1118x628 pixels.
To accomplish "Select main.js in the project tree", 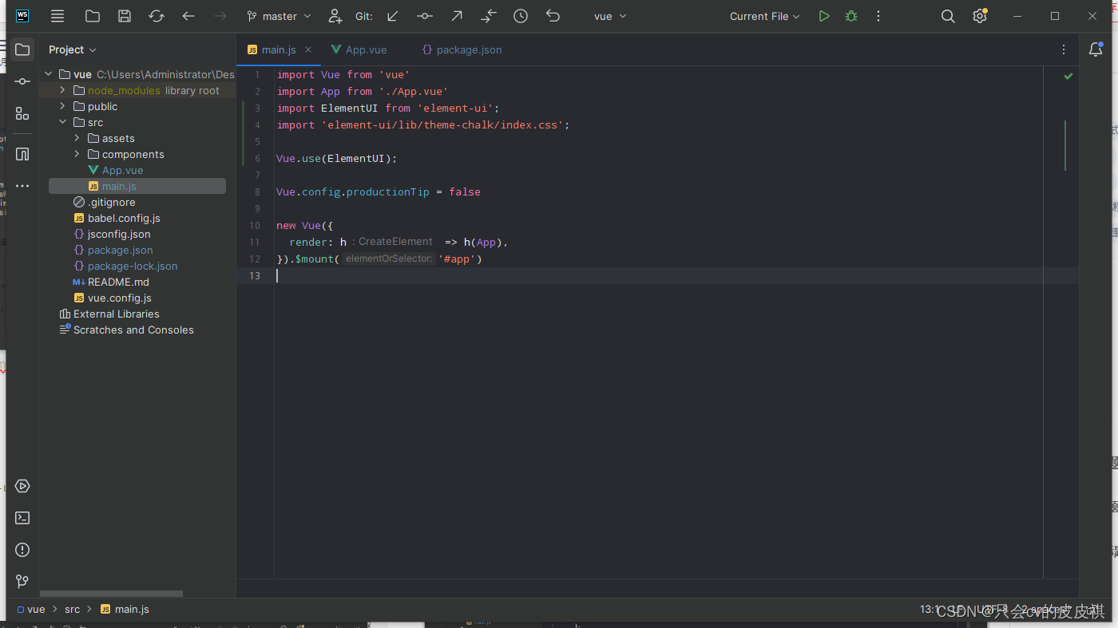I will (137, 186).
